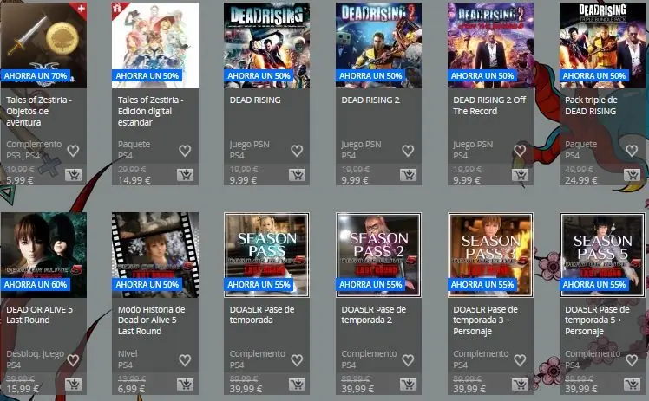649x401 pixels.
Task: Put DEAD RISING 2 Off The Record in cart
Action: click(x=520, y=175)
